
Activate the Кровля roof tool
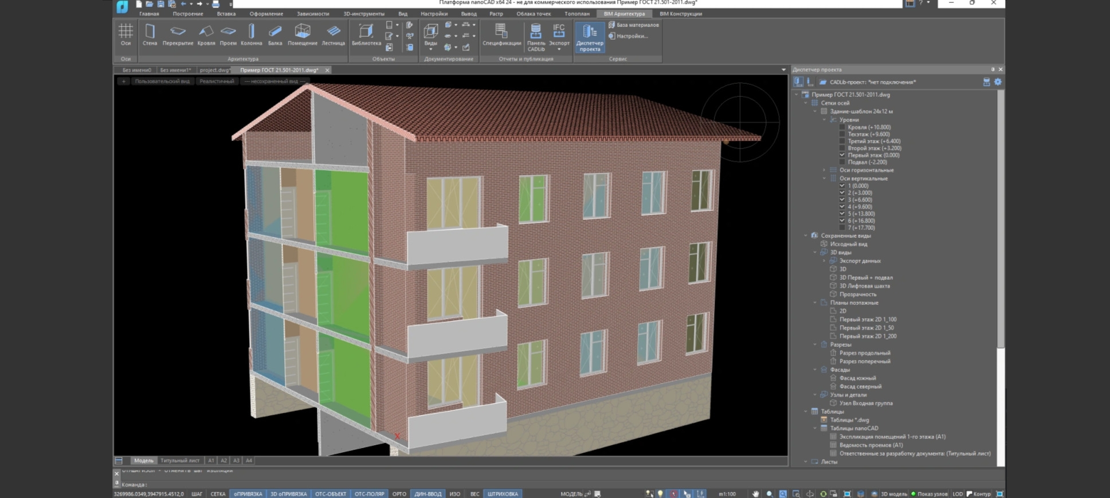(x=206, y=35)
